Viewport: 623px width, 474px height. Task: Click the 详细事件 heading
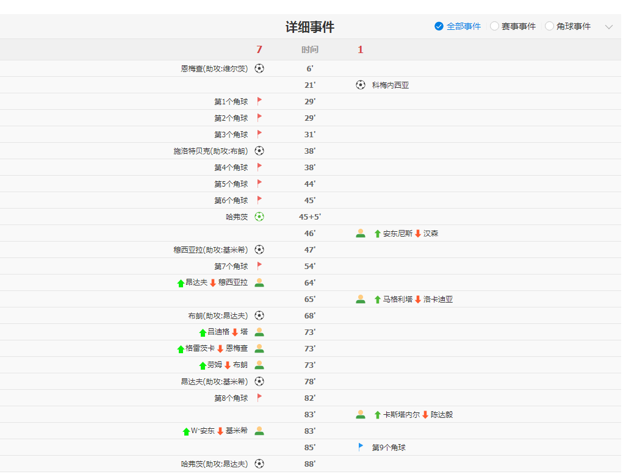[x=310, y=27]
